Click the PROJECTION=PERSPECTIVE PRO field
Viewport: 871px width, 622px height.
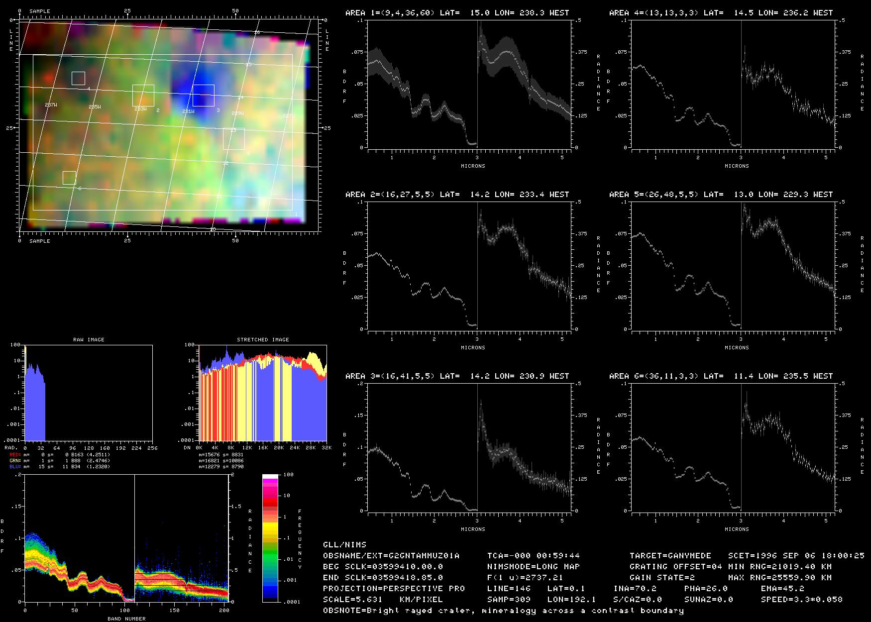(x=394, y=588)
